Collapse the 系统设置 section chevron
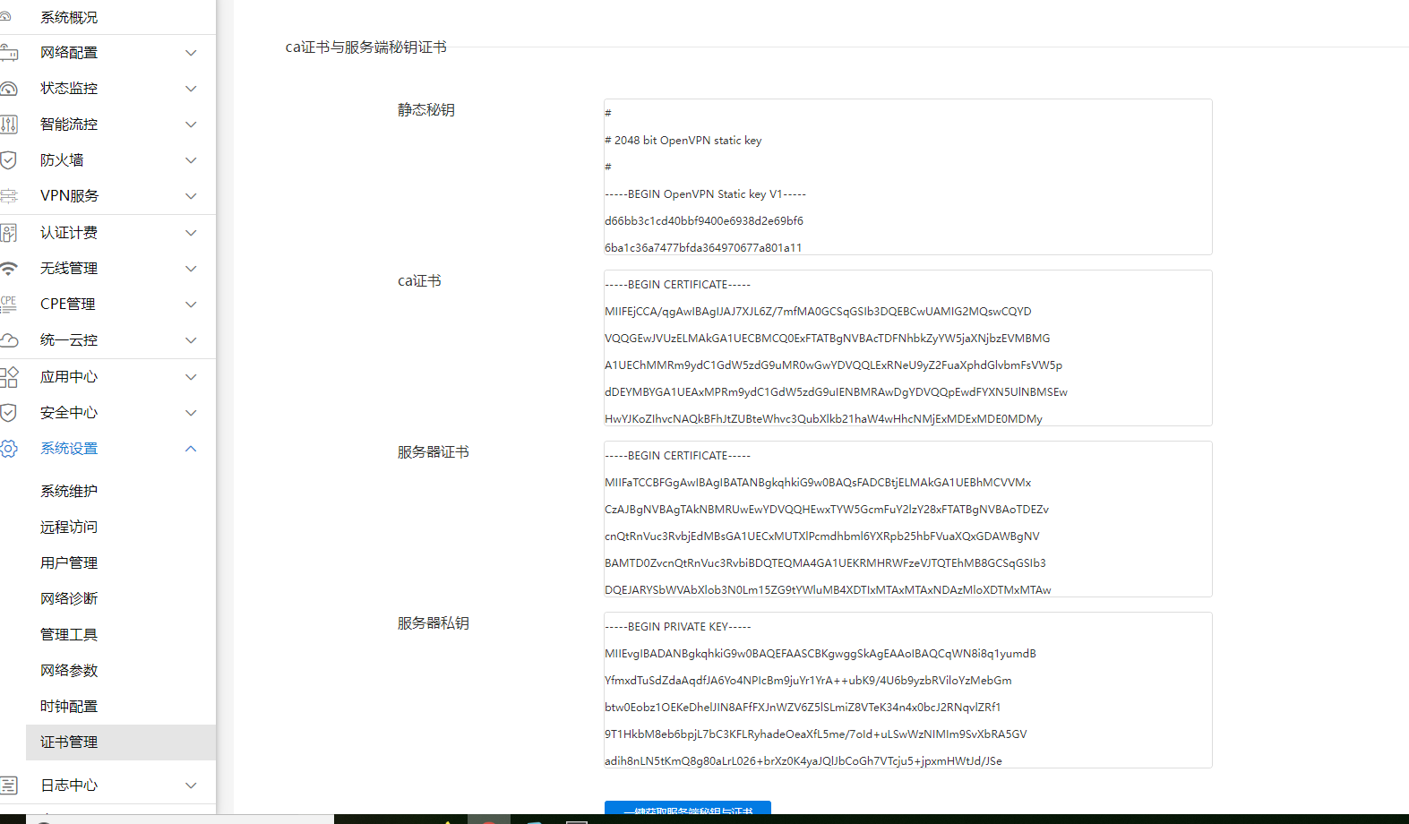Screen dimensions: 1409x824 pyautogui.click(x=191, y=449)
